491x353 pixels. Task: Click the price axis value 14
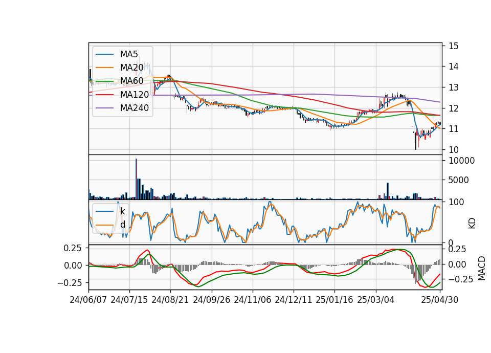tap(454, 67)
